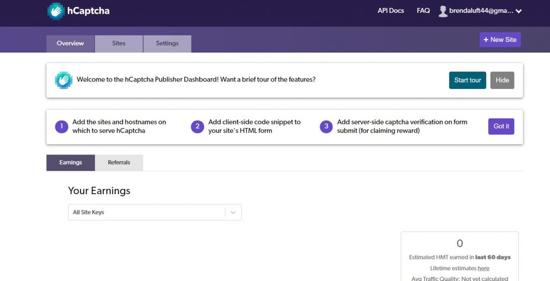
Task: Click 'Add client-side code snippet' step text
Action: (254, 127)
